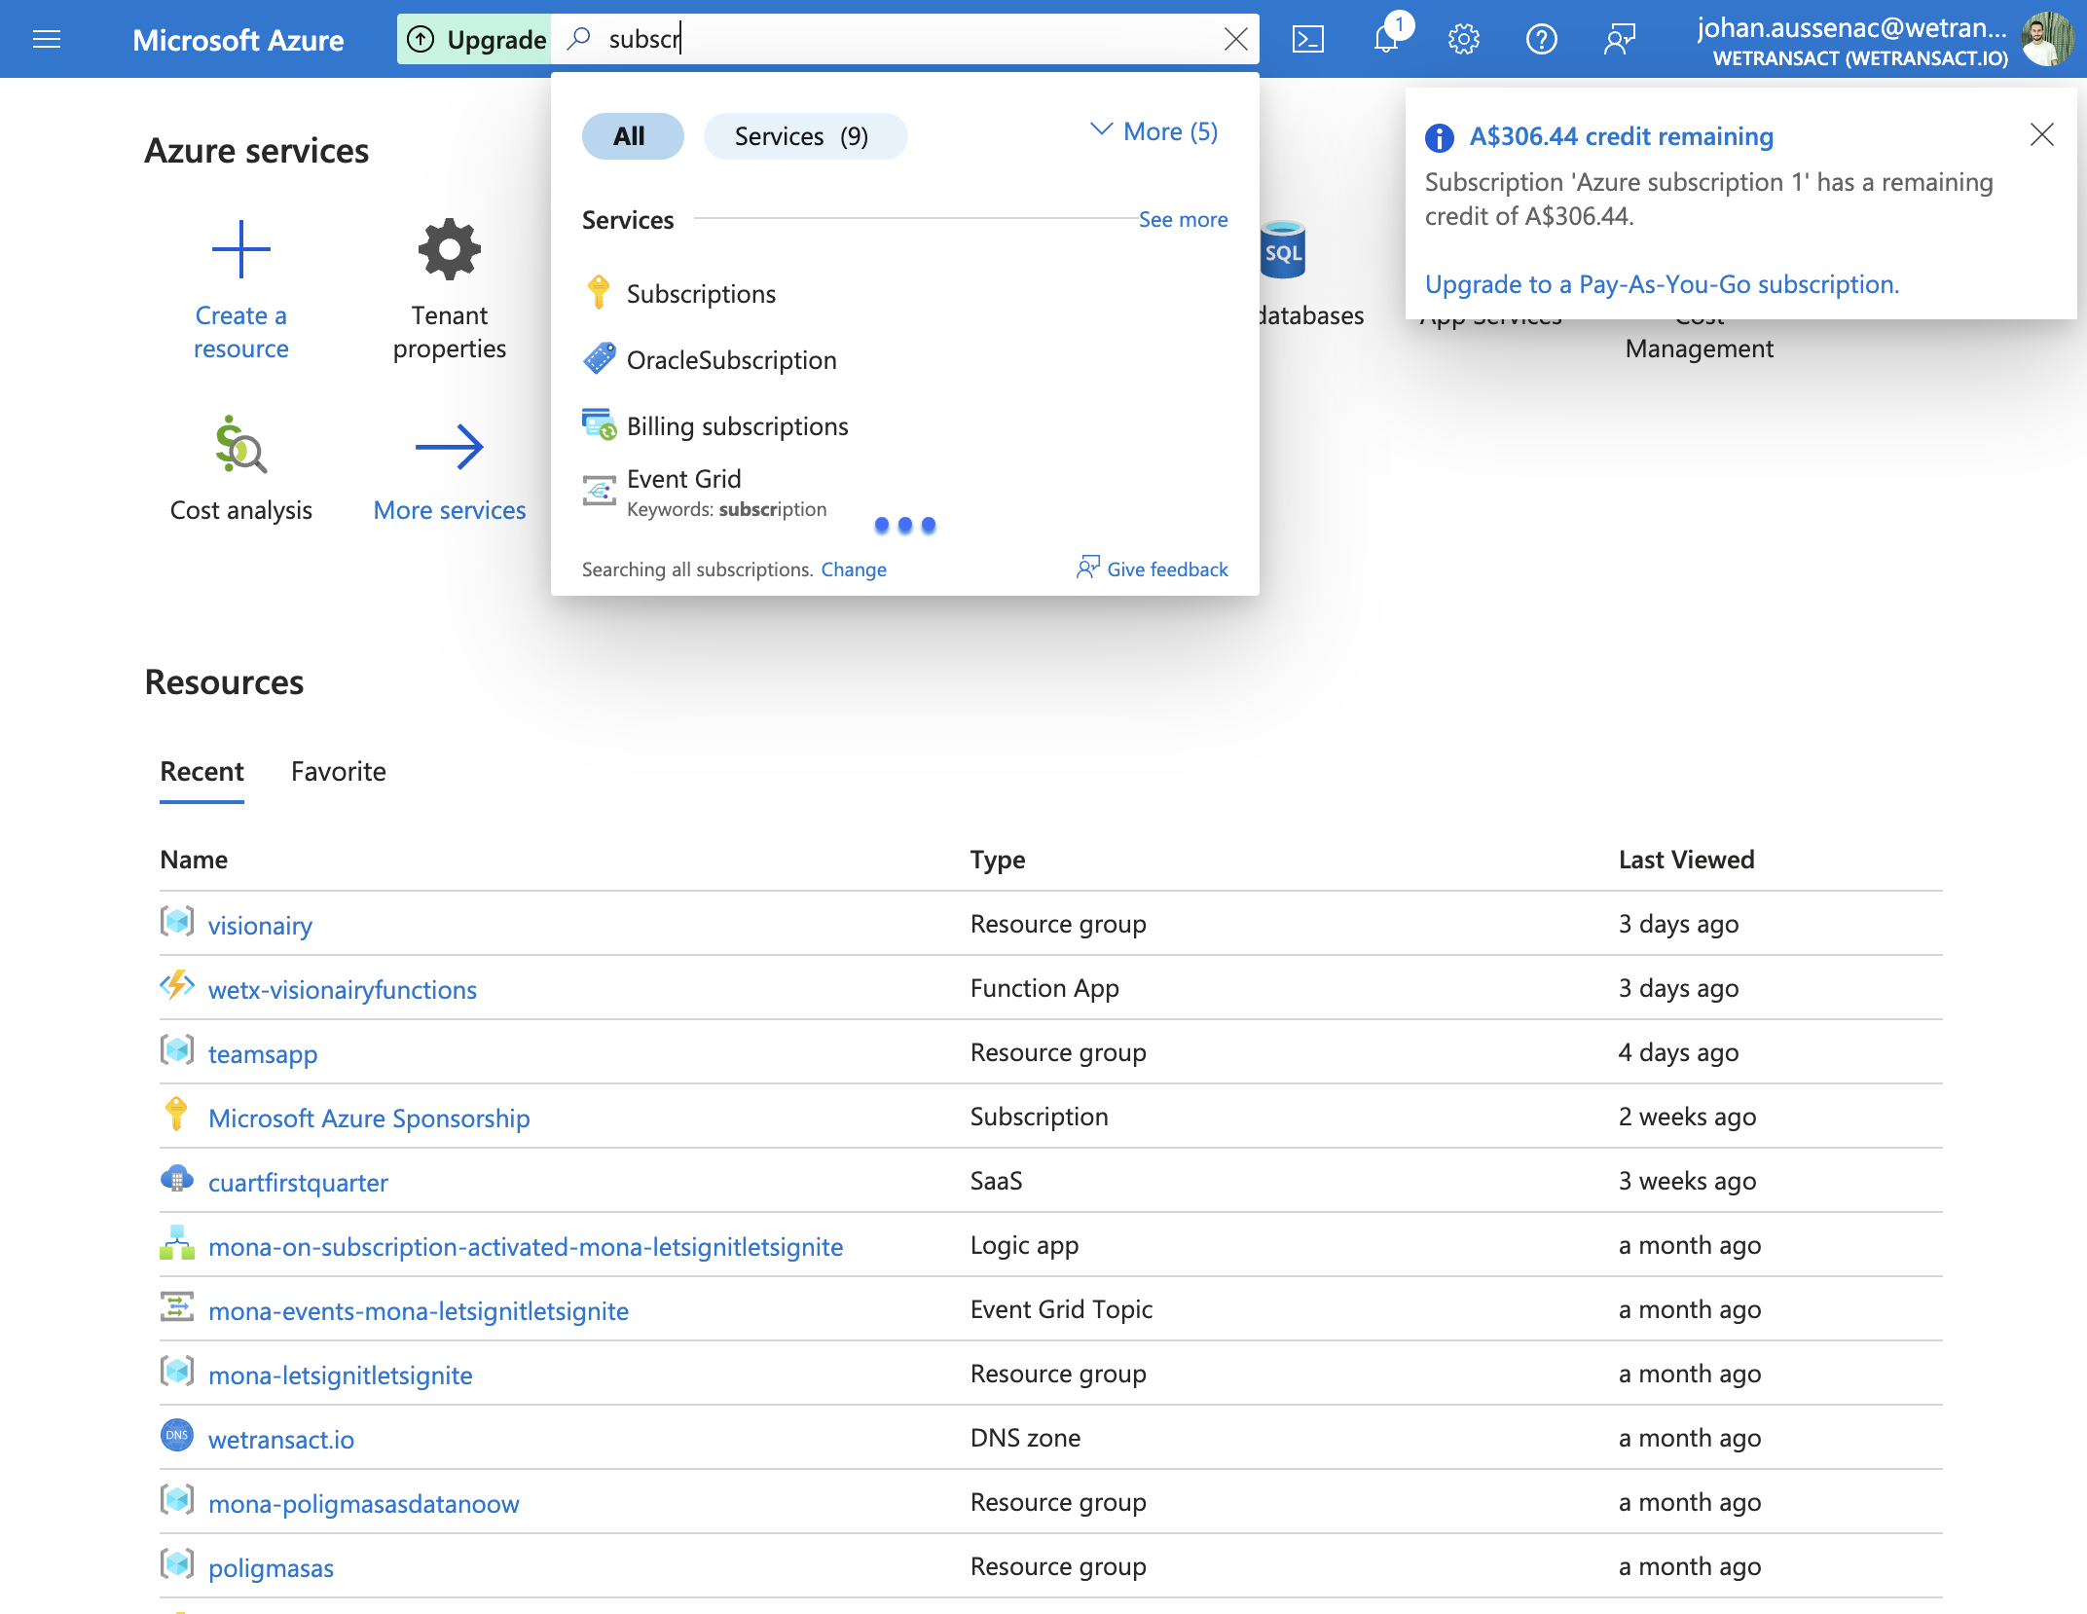Dismiss the credit remaining notification
The height and width of the screenshot is (1614, 2087).
tap(2041, 134)
